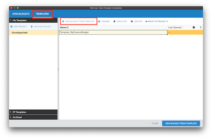Expand the EP Templates section
The width and height of the screenshot is (212, 139).
tap(11, 112)
